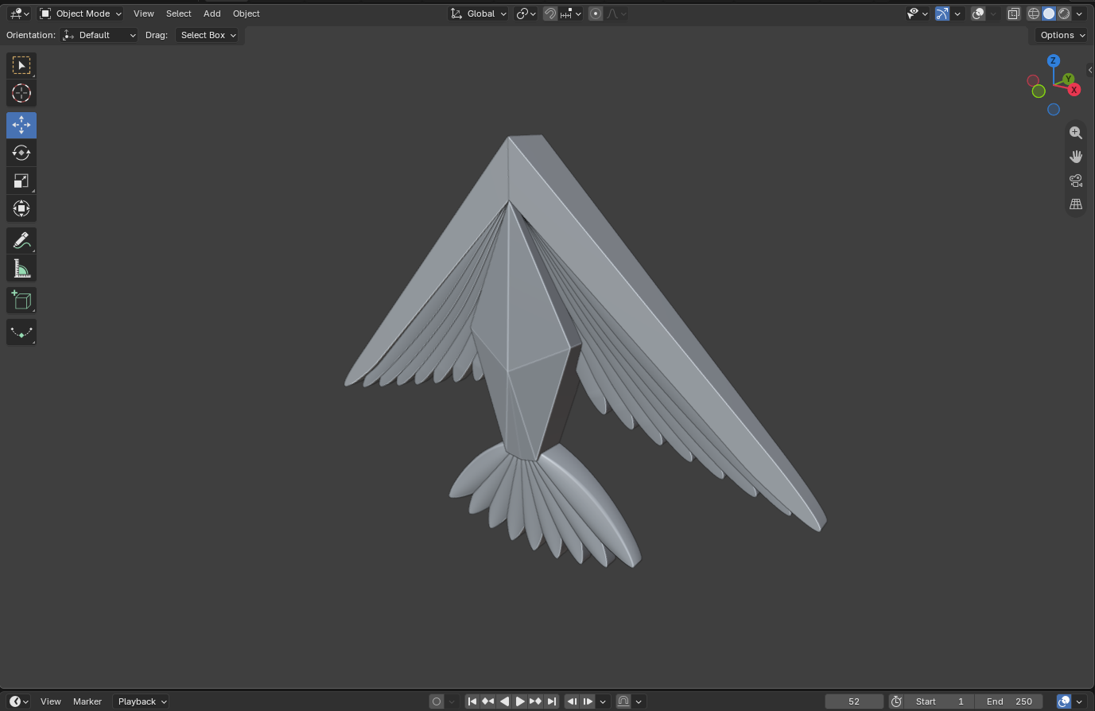1095x711 pixels.
Task: Expand the Options dropdown
Action: [1062, 35]
